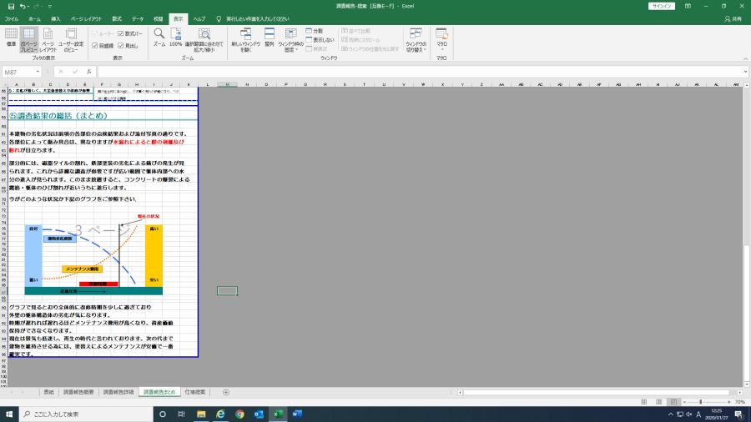
Task: Click the Undo arrow icon
Action: point(22,6)
